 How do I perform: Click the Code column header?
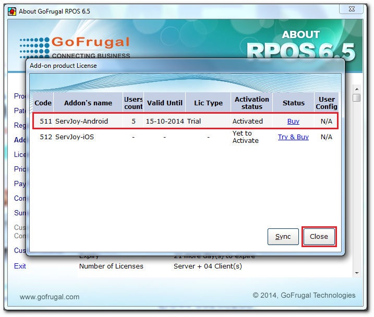[43, 103]
